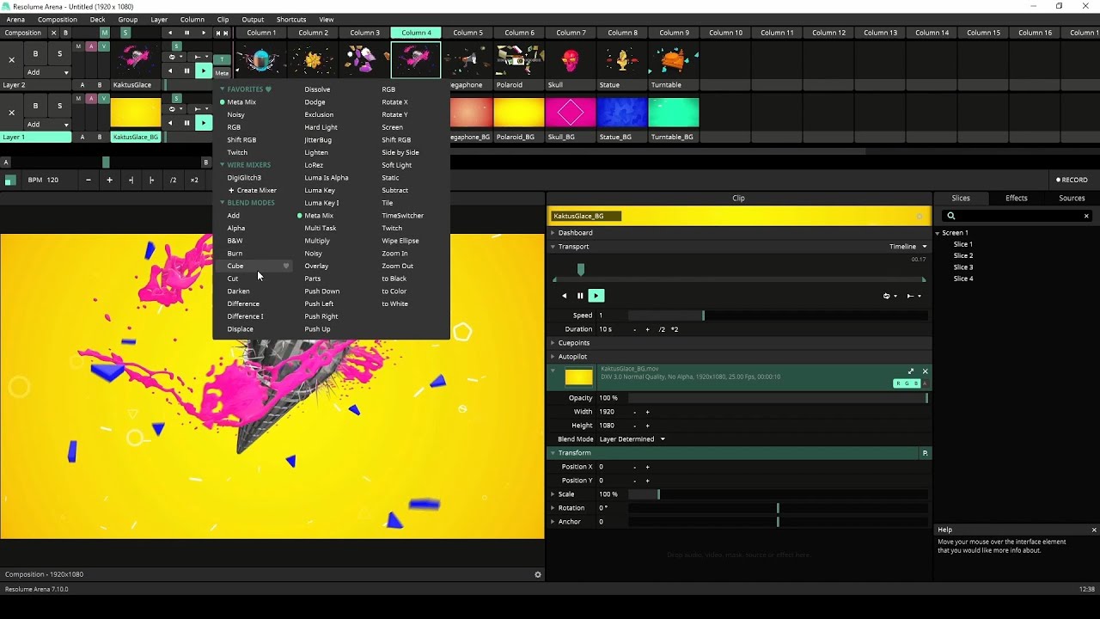Screen dimensions: 1100x619
Task: Clear Layer 2 using the X icon
Action: click(x=11, y=60)
